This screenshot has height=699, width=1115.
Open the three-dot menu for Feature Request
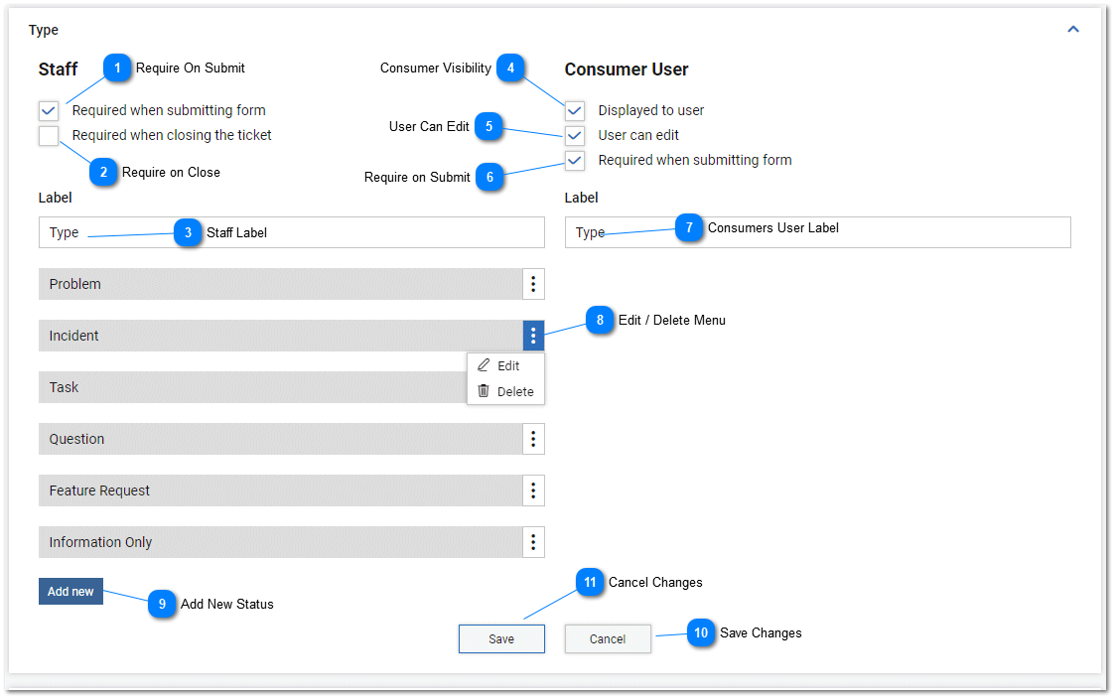[533, 490]
